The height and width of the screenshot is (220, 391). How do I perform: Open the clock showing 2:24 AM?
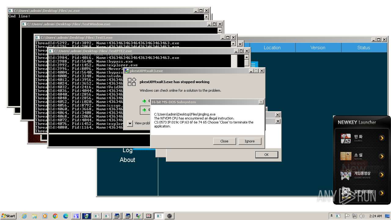pos(375,216)
